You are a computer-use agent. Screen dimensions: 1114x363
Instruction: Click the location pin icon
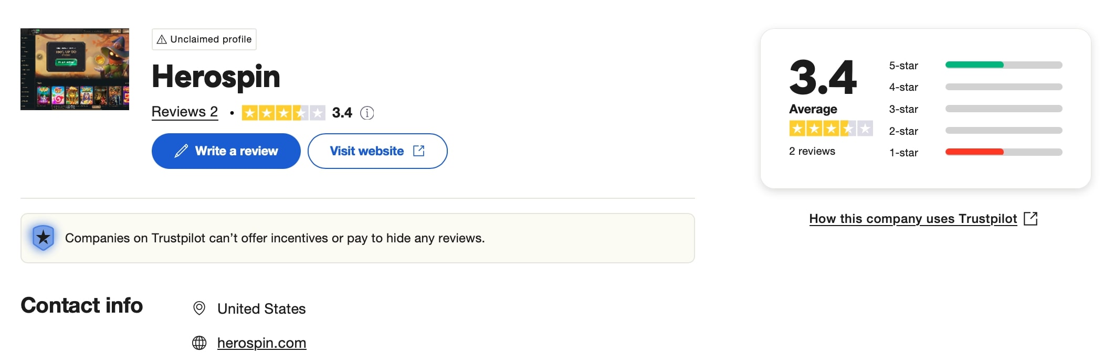(x=199, y=308)
